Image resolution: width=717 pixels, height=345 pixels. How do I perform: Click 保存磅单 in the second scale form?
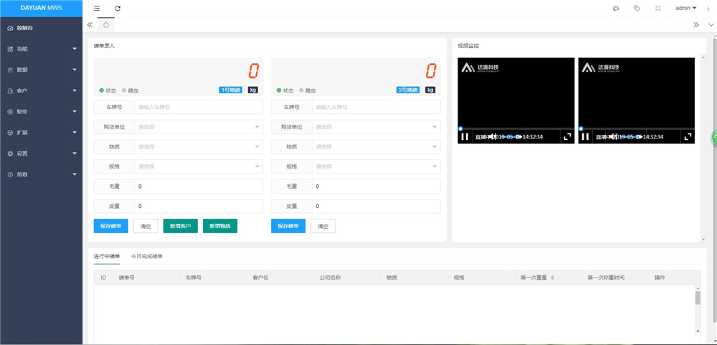coord(288,226)
